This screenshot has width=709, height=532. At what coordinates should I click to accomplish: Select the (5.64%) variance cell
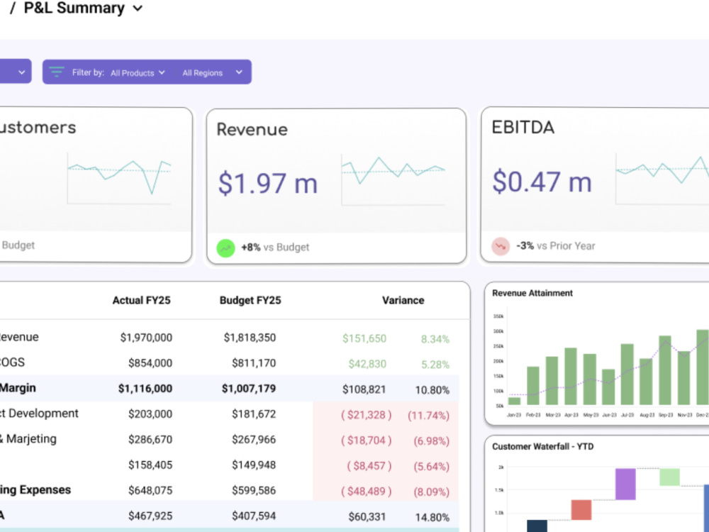(431, 467)
